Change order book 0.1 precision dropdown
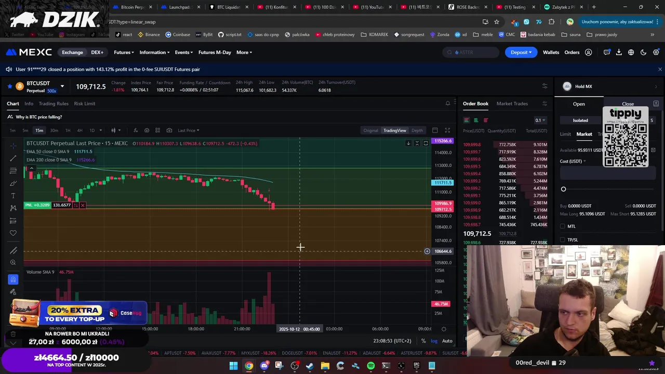The image size is (665, 374). [540, 120]
